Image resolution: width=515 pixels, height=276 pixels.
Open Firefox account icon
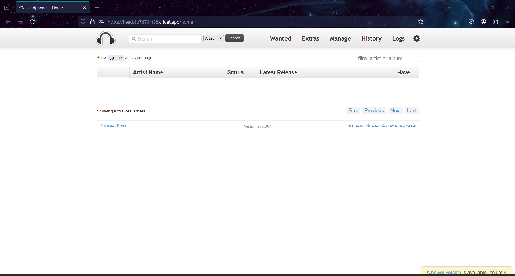pyautogui.click(x=484, y=22)
